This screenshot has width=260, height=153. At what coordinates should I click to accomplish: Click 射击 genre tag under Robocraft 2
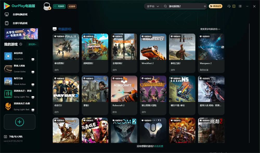pyautogui.click(x=115, y=112)
